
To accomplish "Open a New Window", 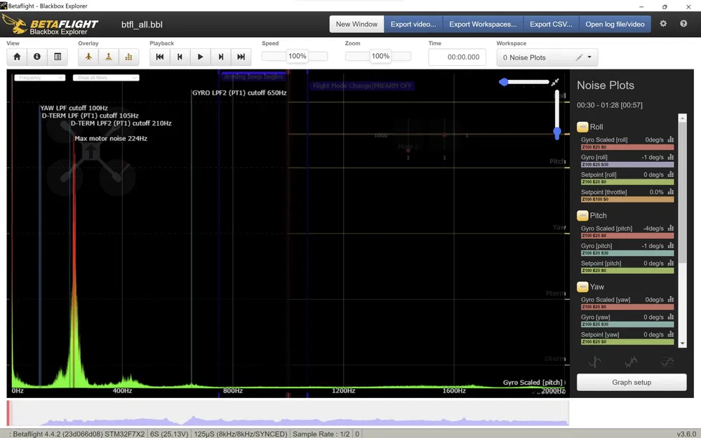I will [x=356, y=24].
